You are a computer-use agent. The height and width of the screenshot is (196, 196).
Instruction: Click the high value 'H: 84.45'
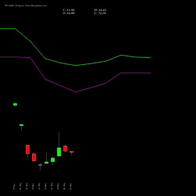point(100,10)
